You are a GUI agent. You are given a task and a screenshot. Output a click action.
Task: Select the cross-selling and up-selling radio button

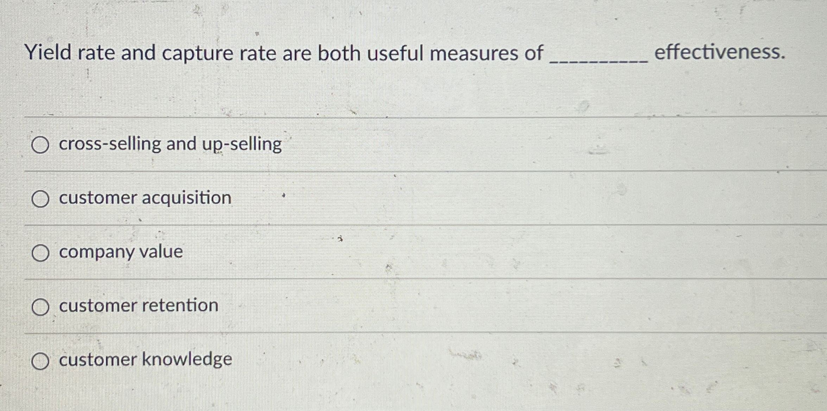(40, 145)
